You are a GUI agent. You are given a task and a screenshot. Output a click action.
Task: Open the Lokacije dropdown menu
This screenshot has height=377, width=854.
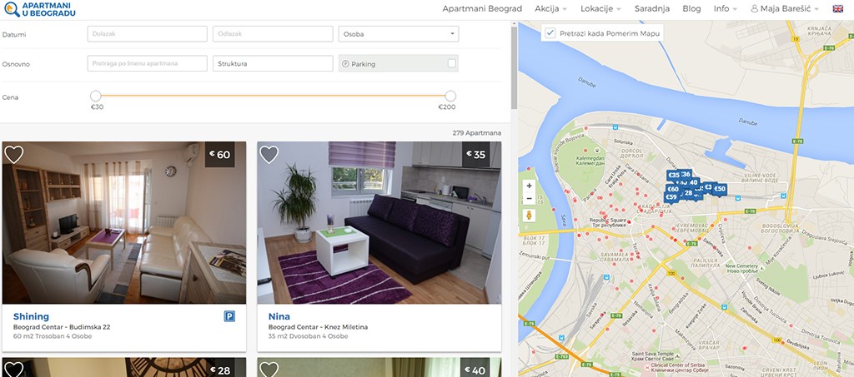600,8
